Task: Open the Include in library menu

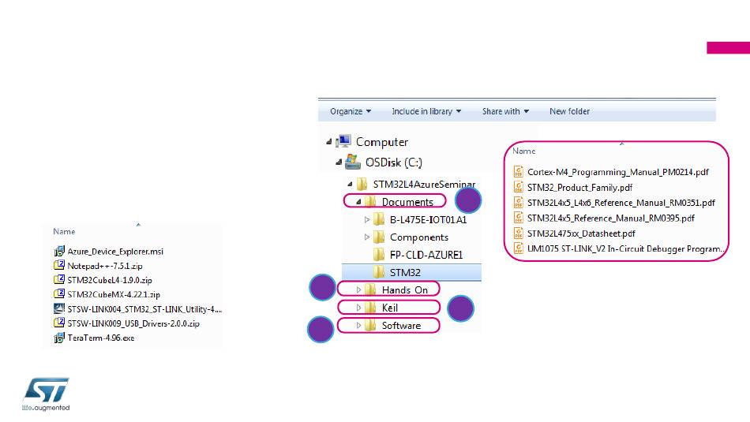Action: [x=426, y=111]
